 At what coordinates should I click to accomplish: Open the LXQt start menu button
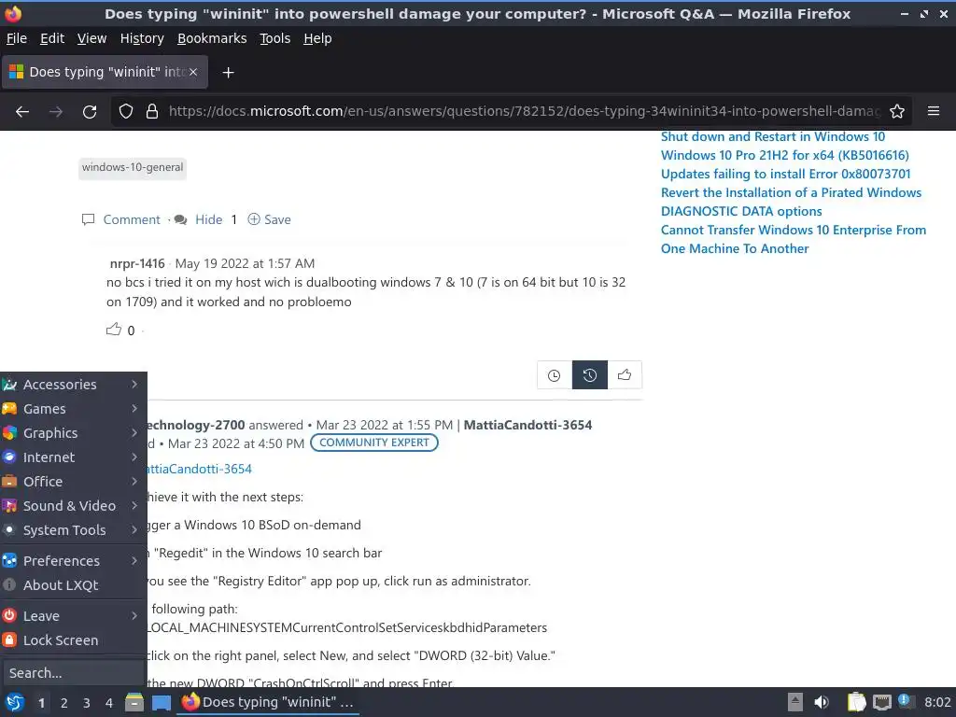coord(15,702)
